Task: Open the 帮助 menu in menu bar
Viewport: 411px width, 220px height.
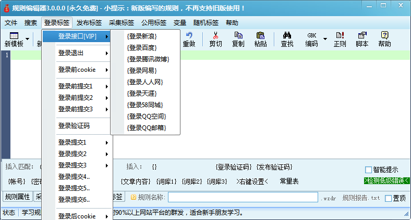Action: tap(232, 23)
